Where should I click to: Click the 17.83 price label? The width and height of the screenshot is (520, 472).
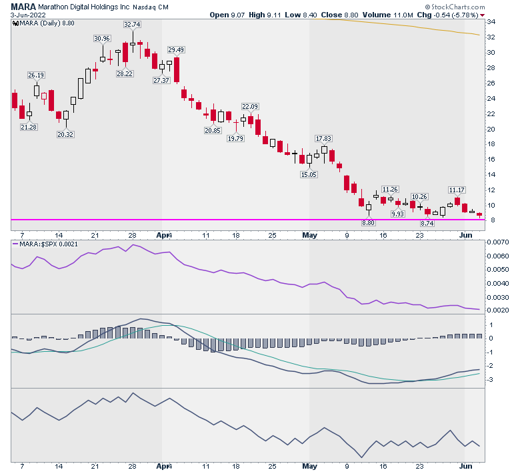323,138
